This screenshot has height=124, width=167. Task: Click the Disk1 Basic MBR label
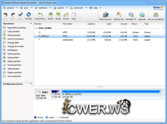(42, 95)
